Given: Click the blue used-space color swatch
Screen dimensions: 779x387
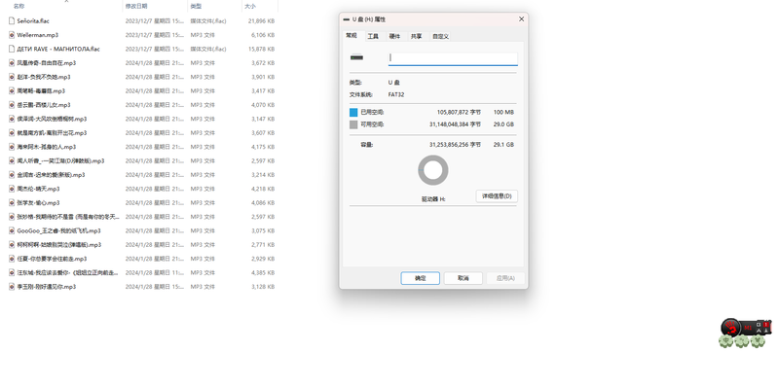Looking at the screenshot, I should click(x=353, y=113).
